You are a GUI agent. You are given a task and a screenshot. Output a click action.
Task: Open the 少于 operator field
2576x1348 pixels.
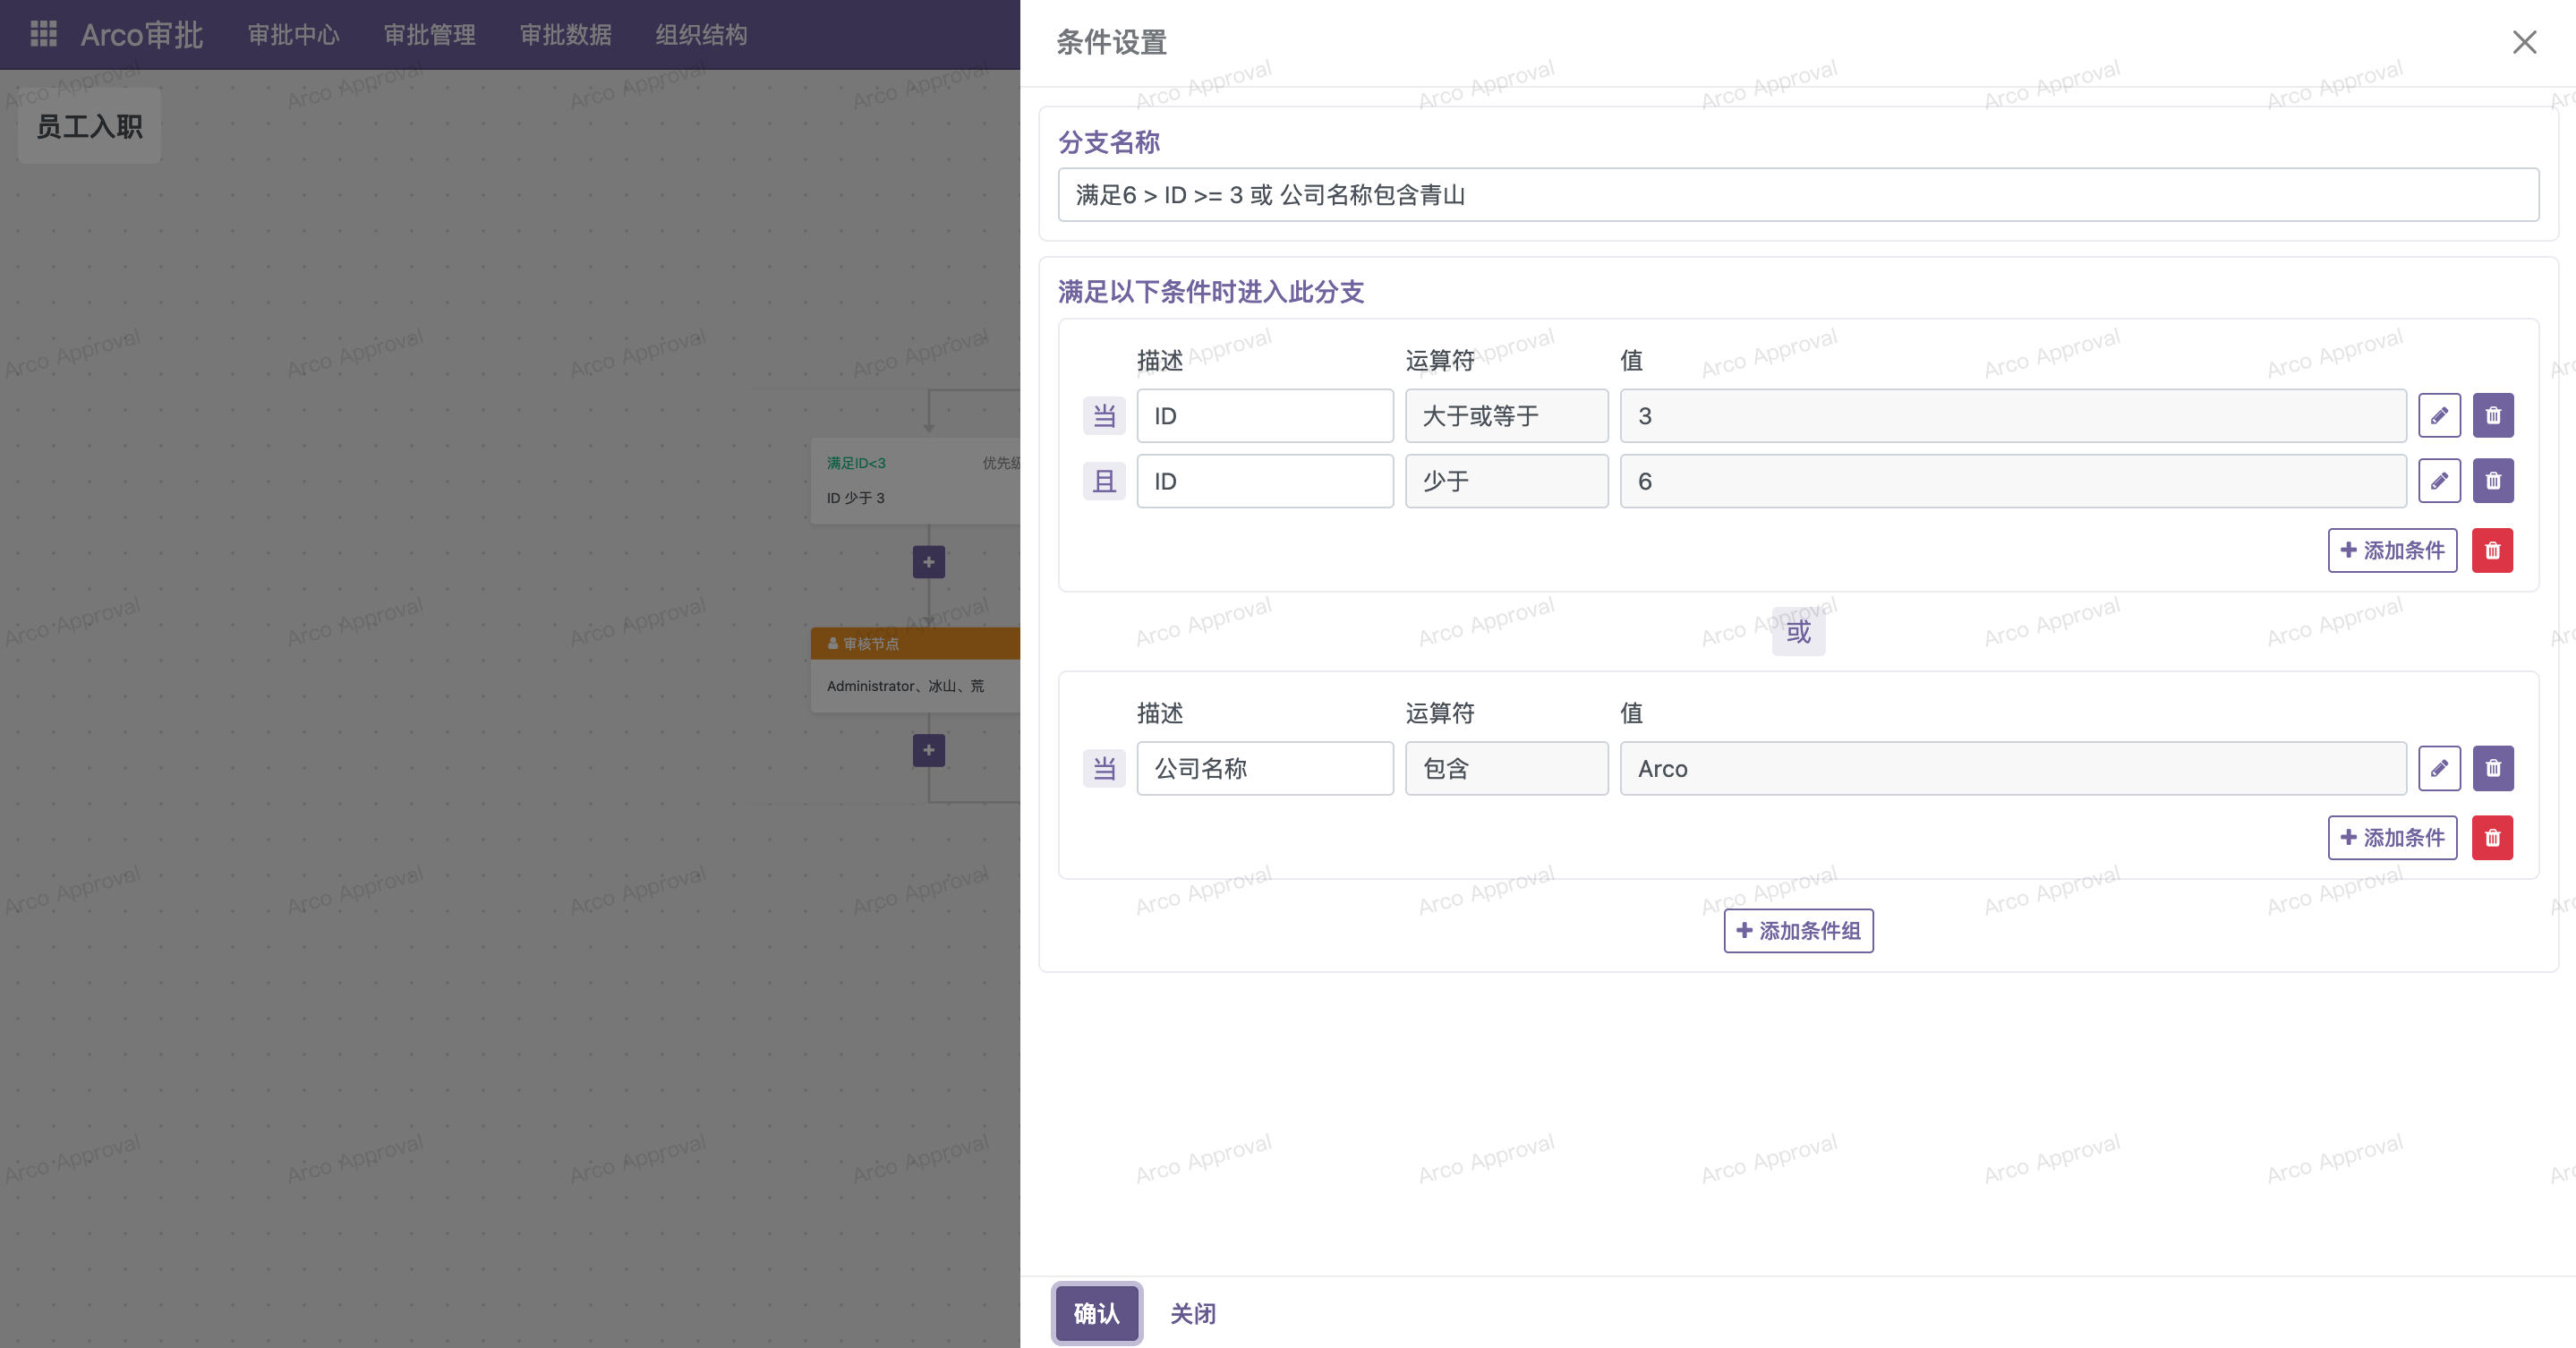pyautogui.click(x=1506, y=481)
